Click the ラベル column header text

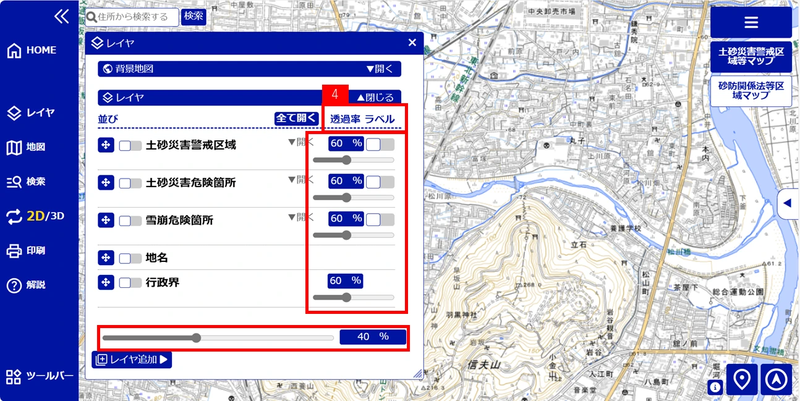(380, 119)
